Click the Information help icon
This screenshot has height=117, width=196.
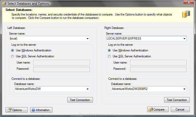pyautogui.click(x=33, y=110)
